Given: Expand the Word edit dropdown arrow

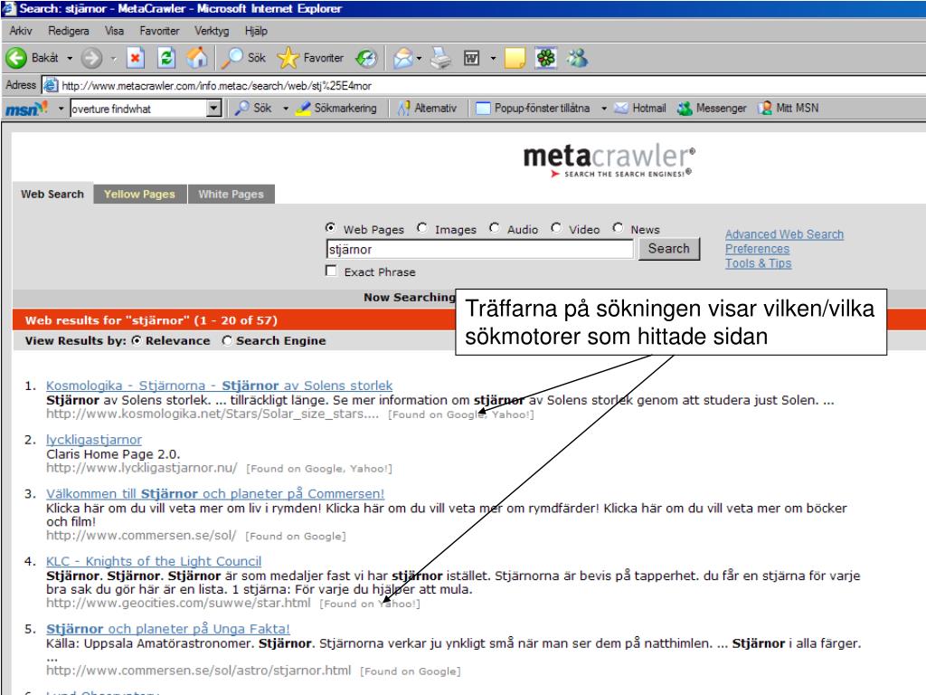Looking at the screenshot, I should pyautogui.click(x=493, y=58).
